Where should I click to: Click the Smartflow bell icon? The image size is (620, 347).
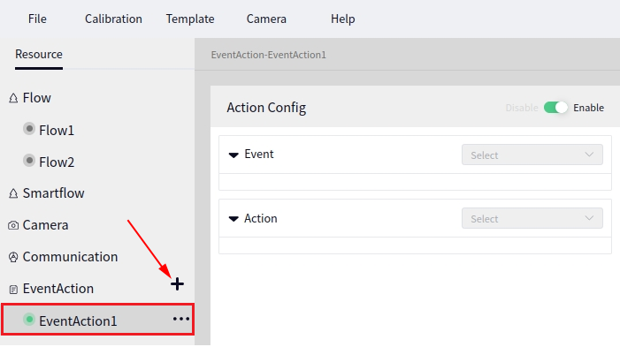(x=13, y=193)
